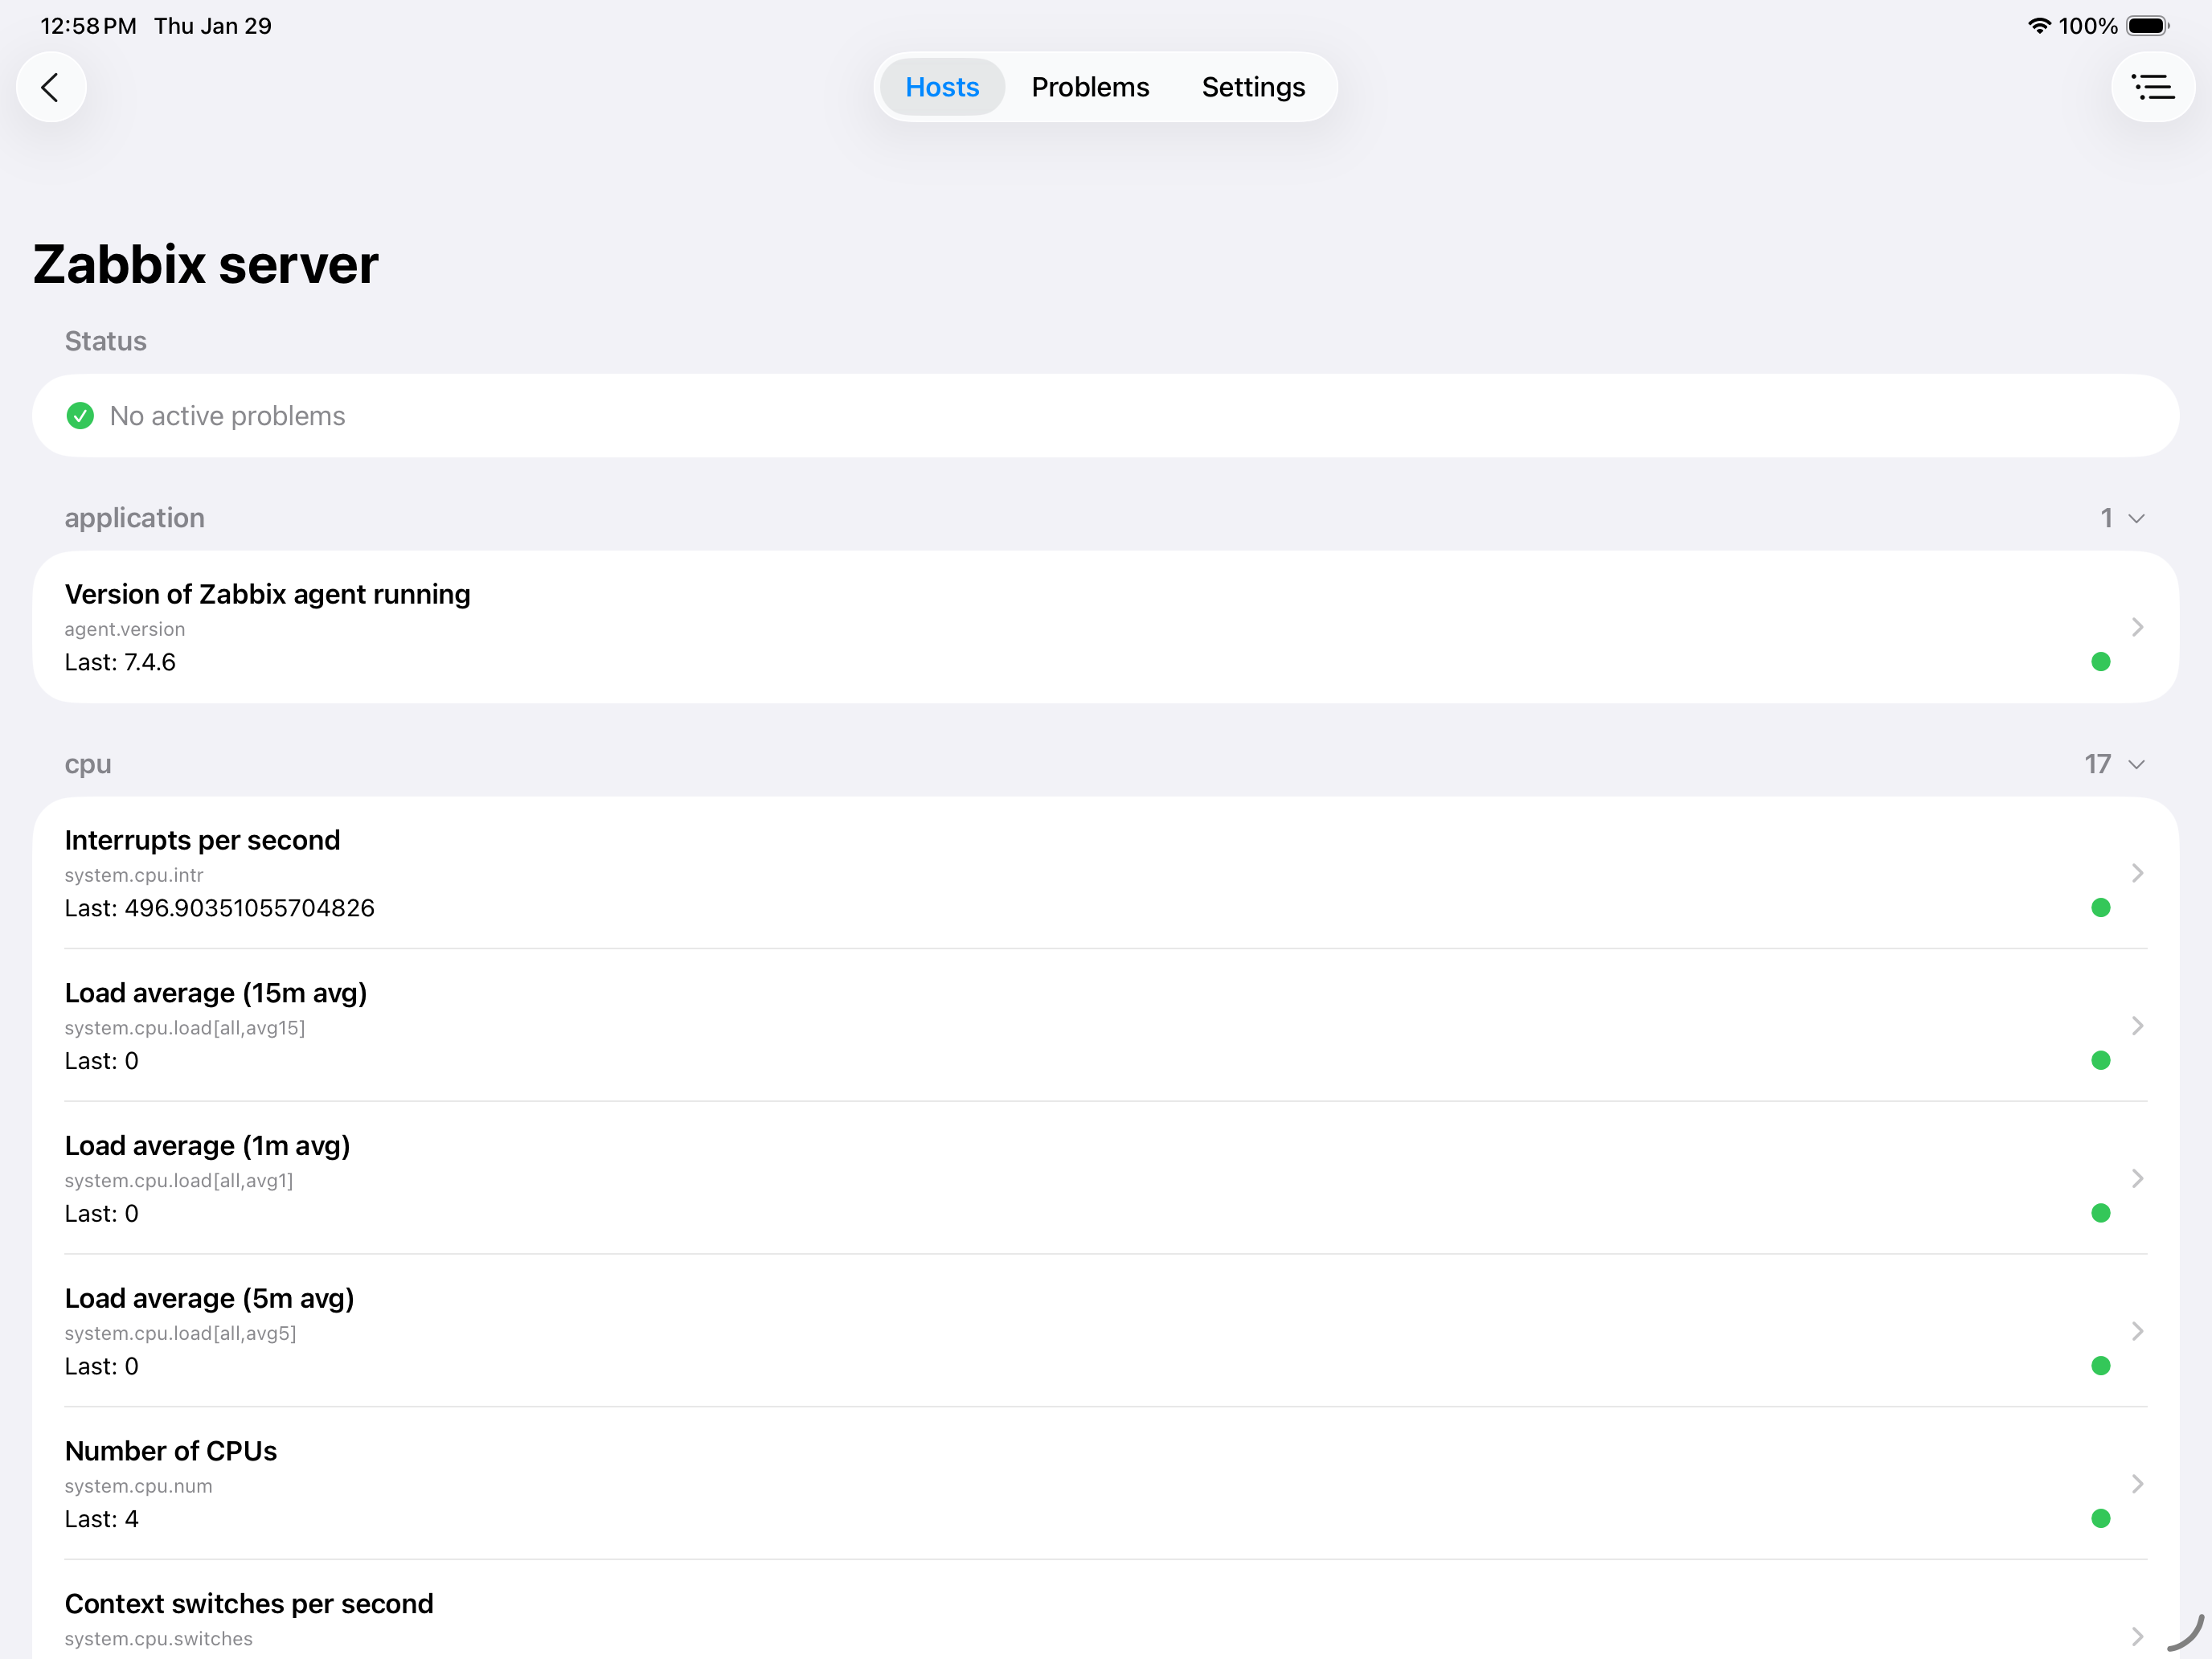Viewport: 2212px width, 1659px height.
Task: Collapse the application section
Action: point(2135,518)
